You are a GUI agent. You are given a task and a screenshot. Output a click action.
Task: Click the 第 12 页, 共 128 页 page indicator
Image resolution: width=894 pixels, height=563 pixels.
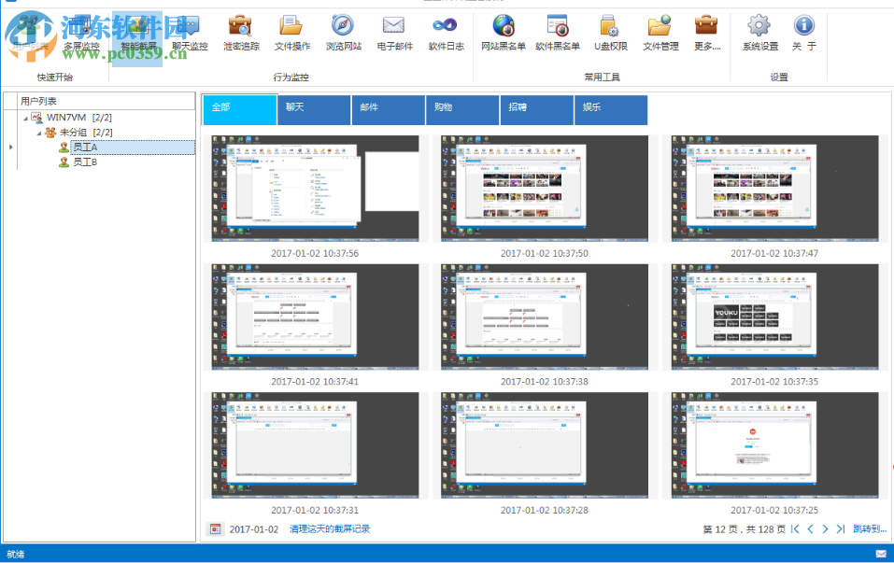tap(744, 529)
